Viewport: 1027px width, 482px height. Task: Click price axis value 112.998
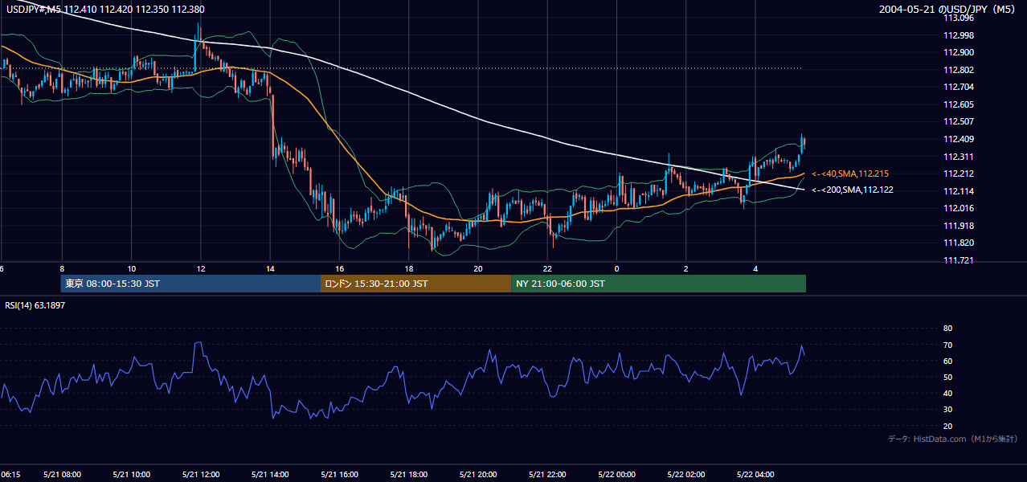(x=958, y=35)
